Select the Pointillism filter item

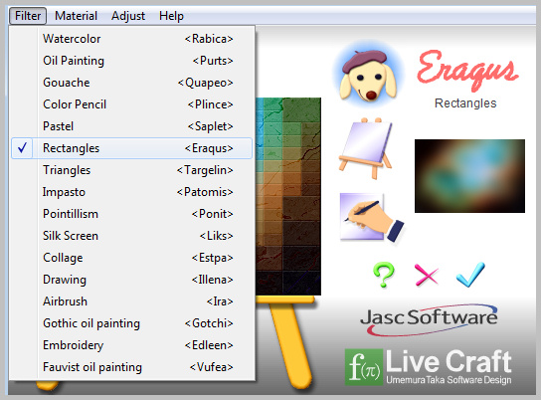(132, 214)
